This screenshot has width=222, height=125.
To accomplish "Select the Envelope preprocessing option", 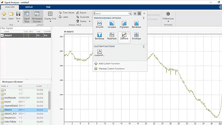I will pos(136,36).
